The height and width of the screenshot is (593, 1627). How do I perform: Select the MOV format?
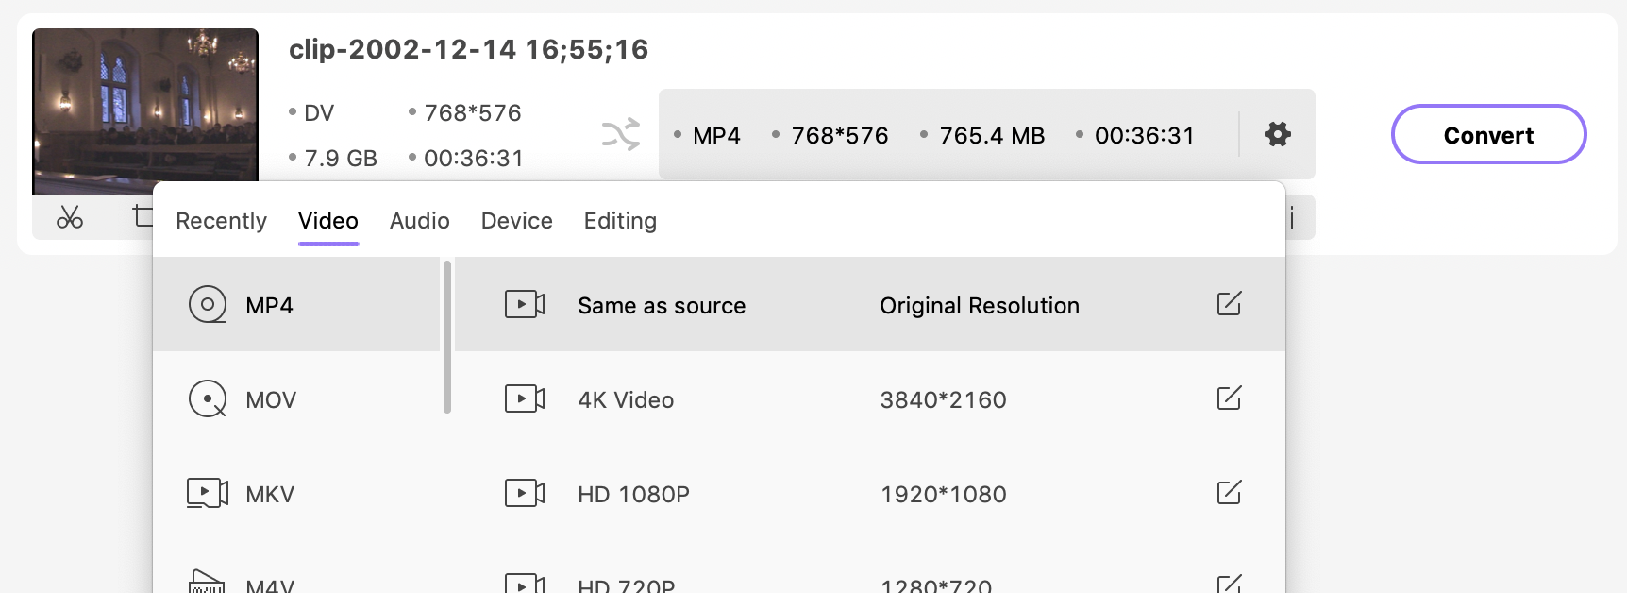point(270,399)
